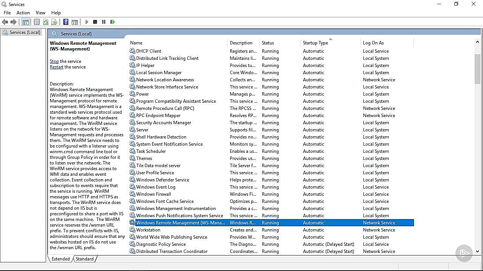The height and width of the screenshot is (271, 483).
Task: Select the User Profile Service row
Action: [x=271, y=172]
